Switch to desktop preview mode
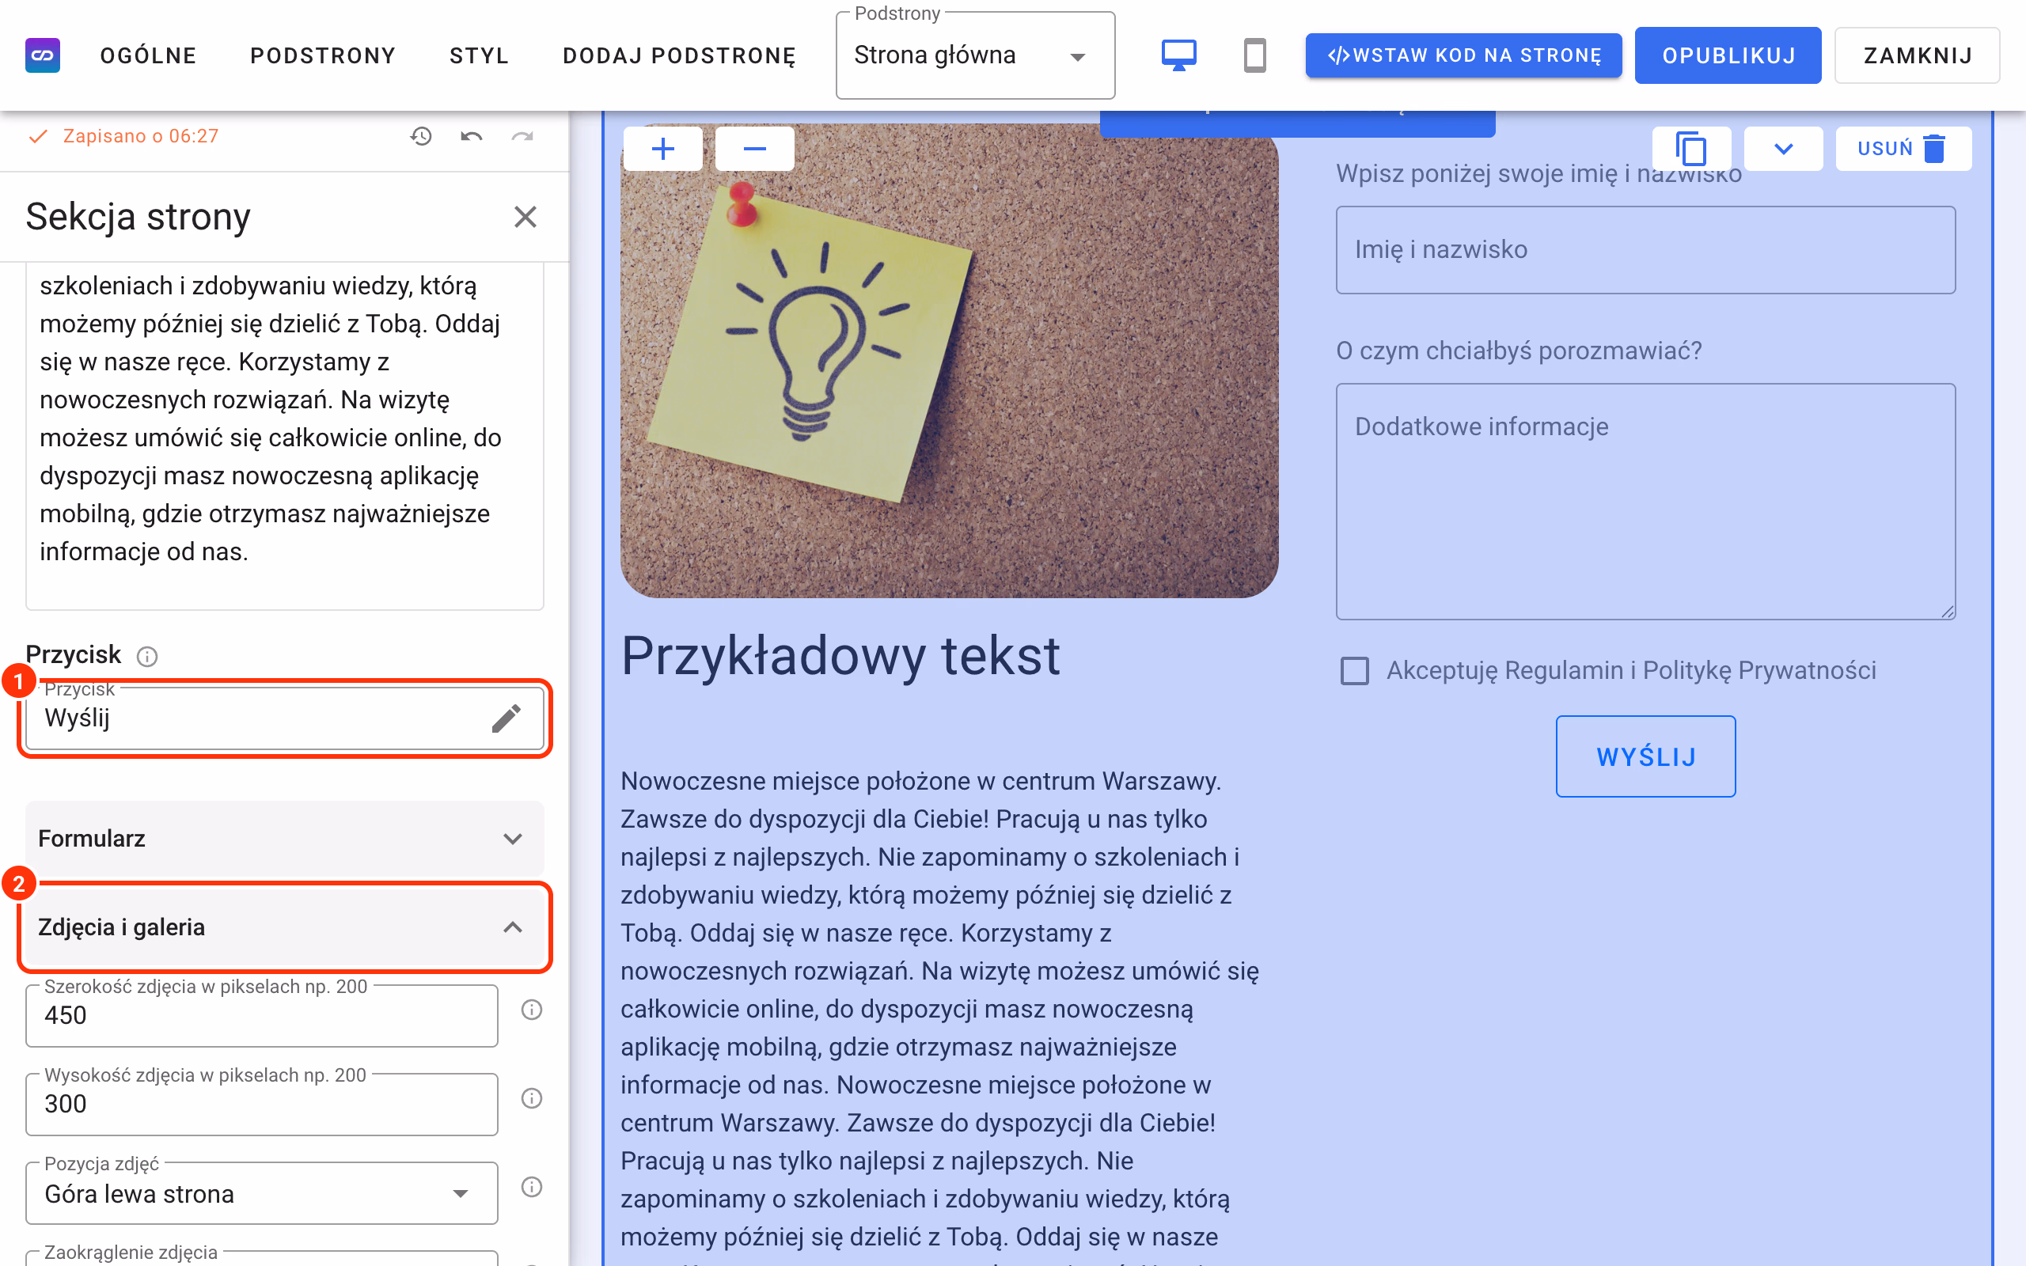Viewport: 2026px width, 1266px height. click(1178, 55)
